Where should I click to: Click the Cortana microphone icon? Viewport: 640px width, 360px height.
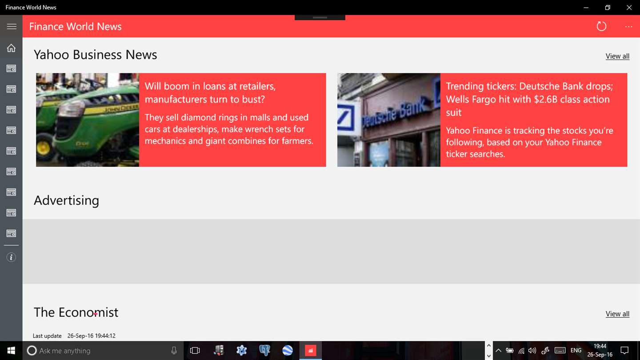174,351
